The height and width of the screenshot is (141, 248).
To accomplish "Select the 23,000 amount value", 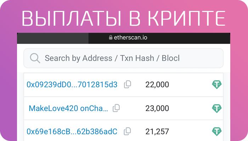I will [x=157, y=108].
